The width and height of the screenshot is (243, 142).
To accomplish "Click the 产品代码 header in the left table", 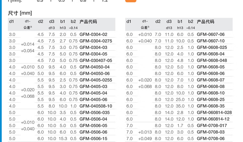I will point(88,22).
